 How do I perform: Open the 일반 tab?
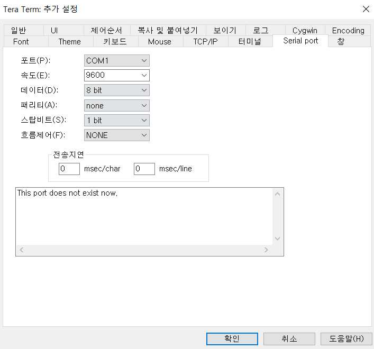pyautogui.click(x=24, y=30)
